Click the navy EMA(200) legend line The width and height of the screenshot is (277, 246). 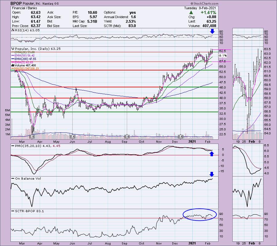(x=13, y=59)
